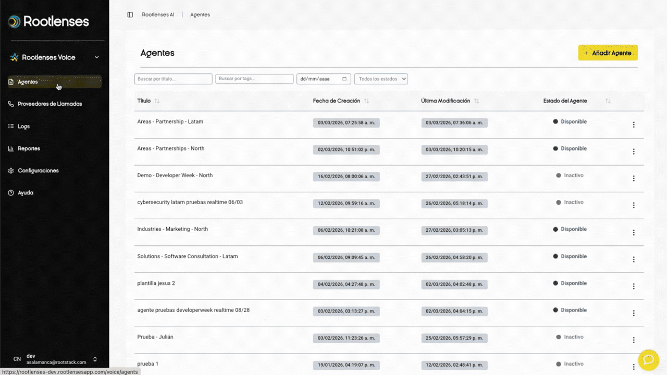Screen dimensions: 667x375
Task: Open actions menu for Areas - Partnership - Latam
Action: tap(634, 125)
